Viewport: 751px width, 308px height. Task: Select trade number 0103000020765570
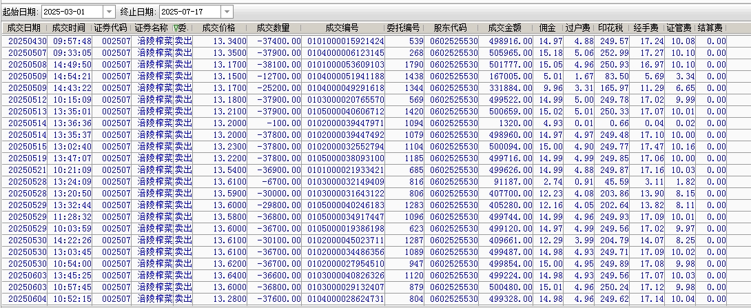click(345, 100)
